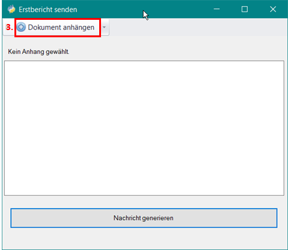288x250 pixels.
Task: Click the empty toolbar area right of the dropdown
Action: 198,27
